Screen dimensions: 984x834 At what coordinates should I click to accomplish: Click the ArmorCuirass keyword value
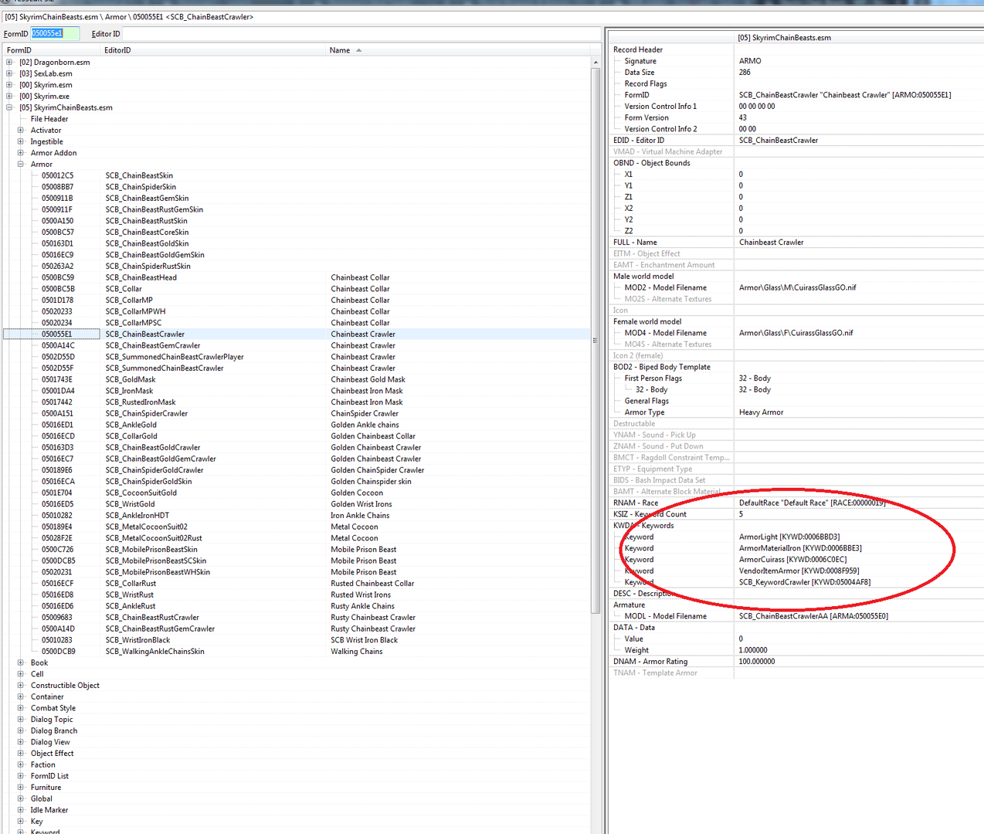[x=792, y=560]
